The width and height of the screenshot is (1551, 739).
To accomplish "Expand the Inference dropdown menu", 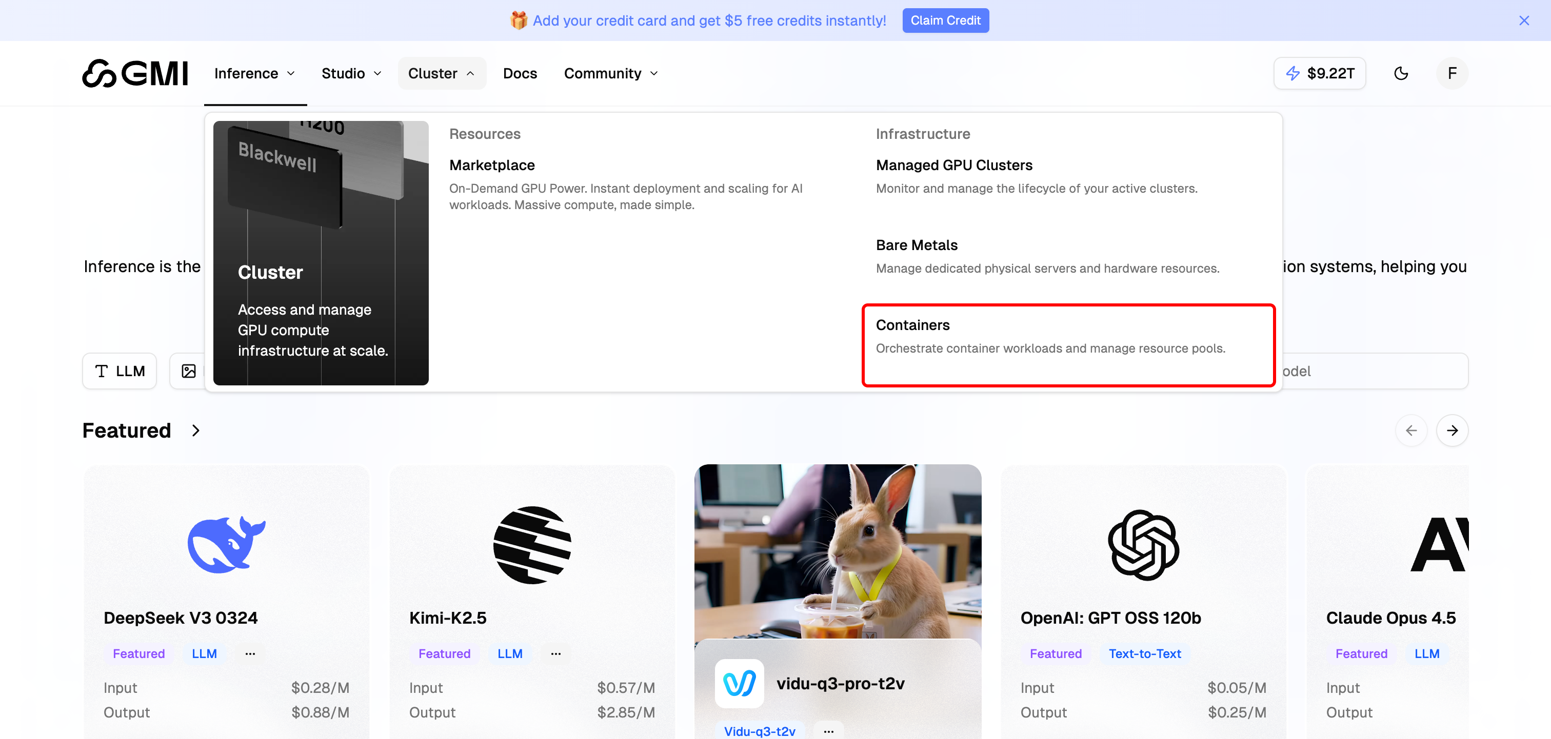I will [255, 73].
